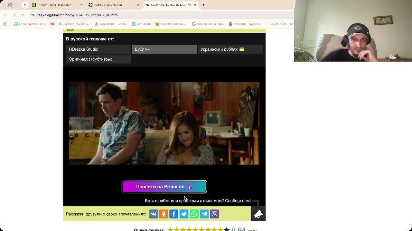Expand the tab search dropdown
The width and height of the screenshot is (412, 231).
25,5
